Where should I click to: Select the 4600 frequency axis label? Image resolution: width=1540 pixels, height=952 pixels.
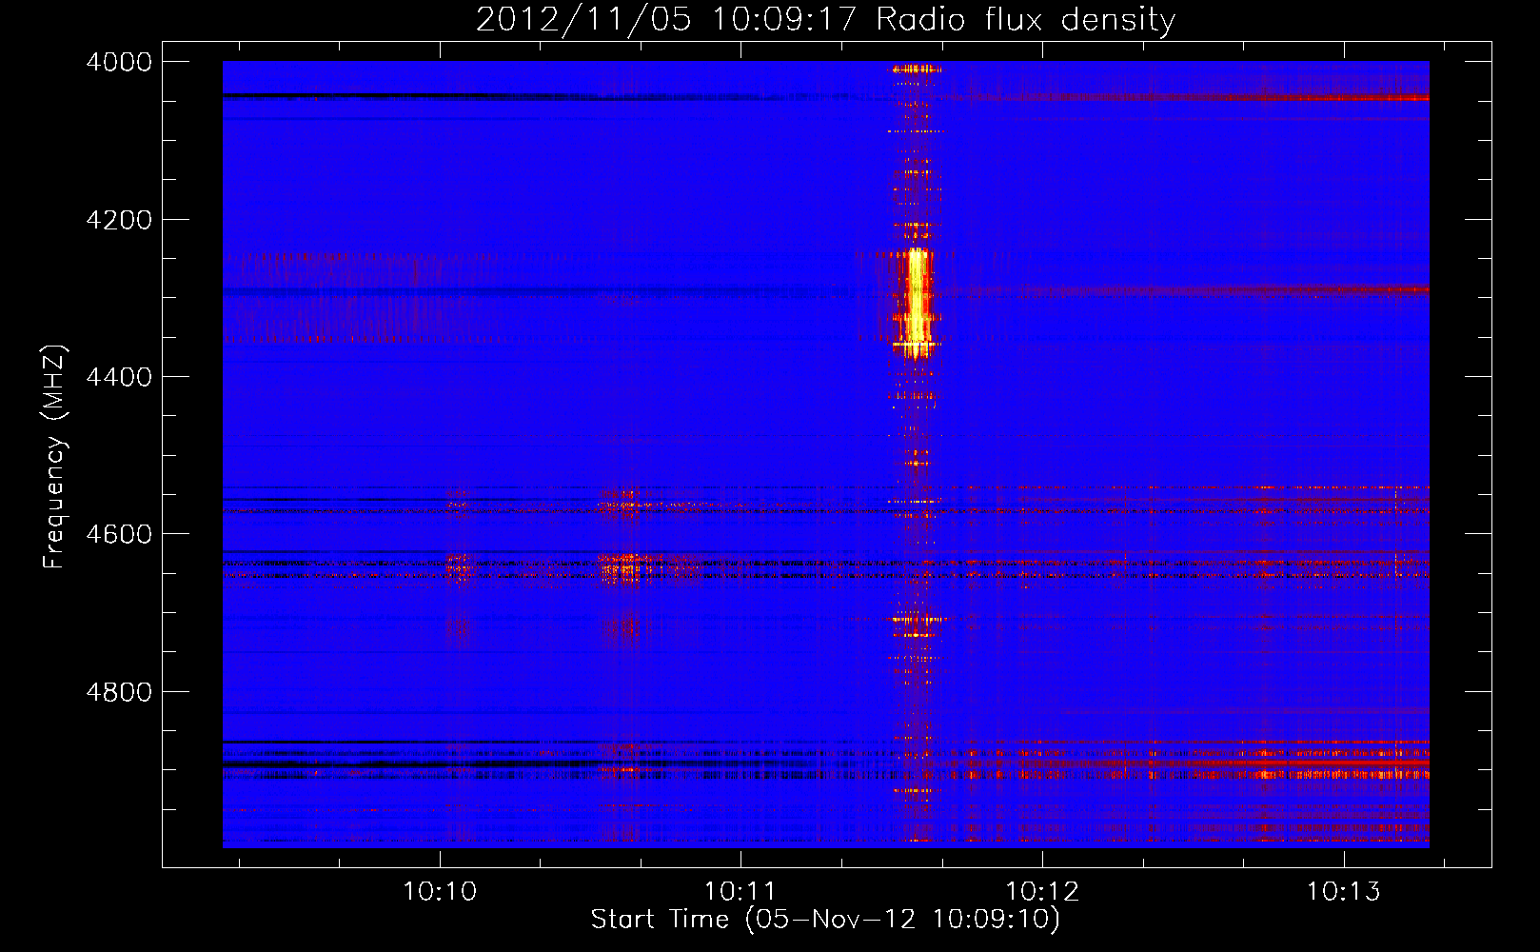pos(119,534)
